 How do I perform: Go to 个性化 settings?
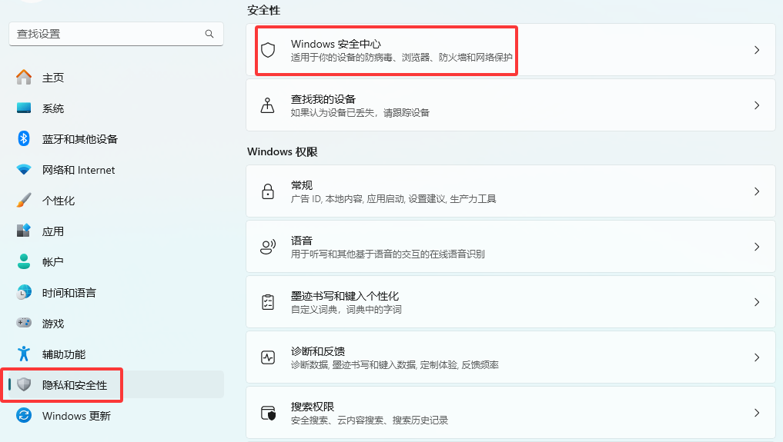[x=58, y=201]
